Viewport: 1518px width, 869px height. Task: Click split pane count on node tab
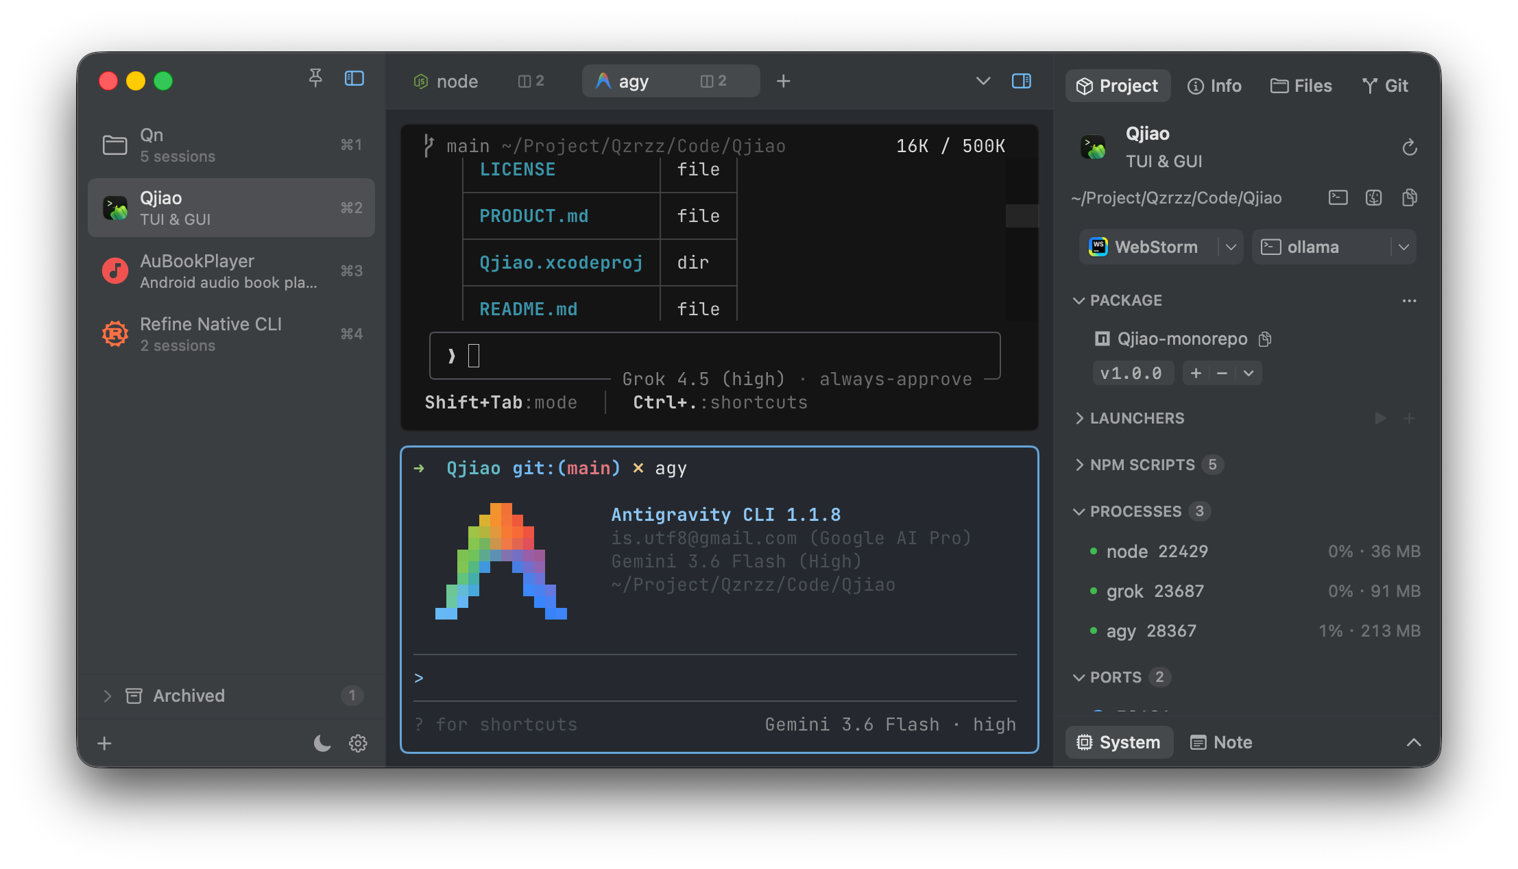coord(531,81)
